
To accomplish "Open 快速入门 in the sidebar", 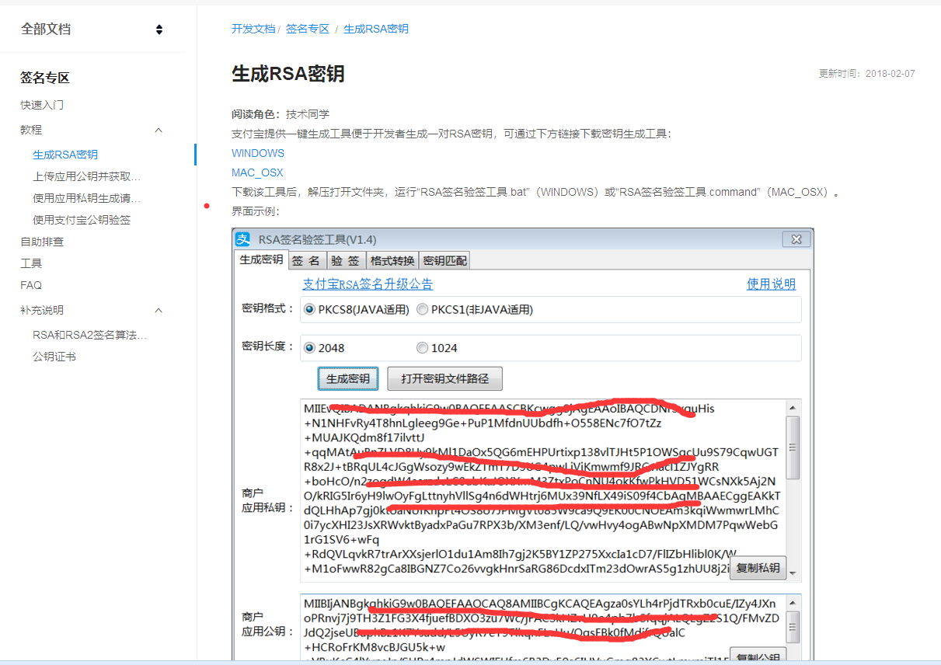I will pyautogui.click(x=42, y=105).
